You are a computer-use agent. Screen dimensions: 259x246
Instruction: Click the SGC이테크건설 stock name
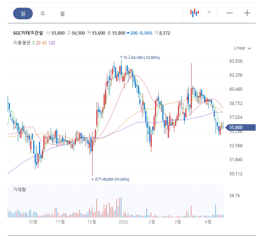click(x=28, y=33)
